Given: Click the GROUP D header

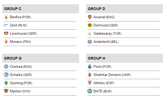Looking at the screenshot, I should click(124, 9).
